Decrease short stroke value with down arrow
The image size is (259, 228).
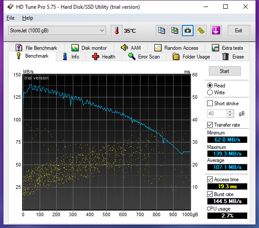tap(230, 115)
